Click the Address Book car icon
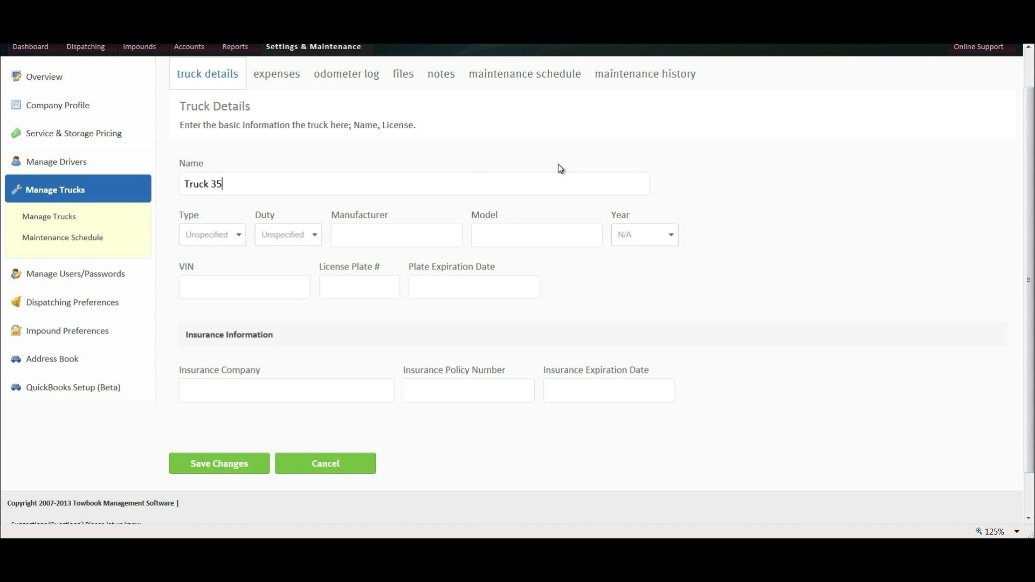Viewport: 1035px width, 582px height. pyautogui.click(x=16, y=359)
